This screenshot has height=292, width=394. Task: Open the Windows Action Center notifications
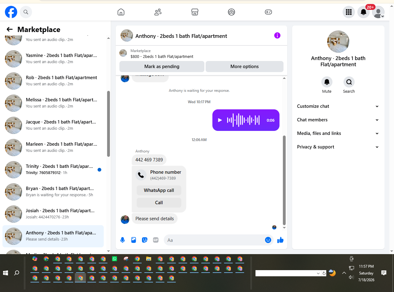click(x=384, y=273)
